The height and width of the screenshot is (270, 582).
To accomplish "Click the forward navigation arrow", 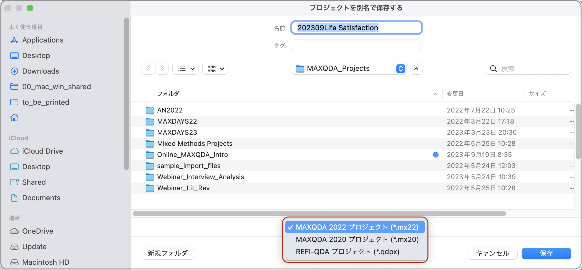I will (x=162, y=69).
